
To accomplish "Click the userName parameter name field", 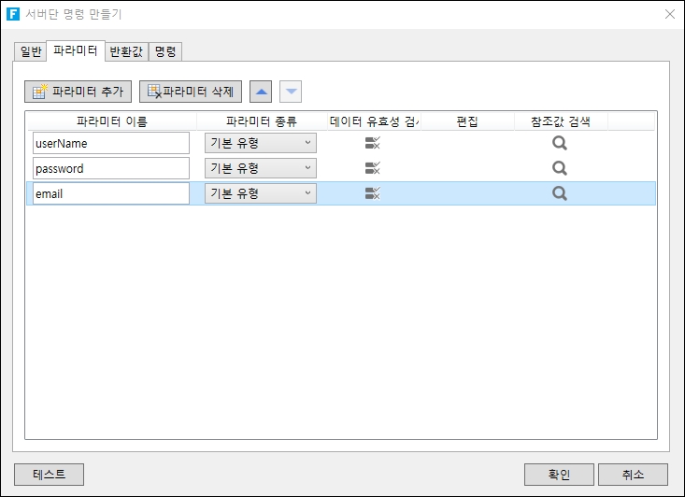I will (110, 143).
